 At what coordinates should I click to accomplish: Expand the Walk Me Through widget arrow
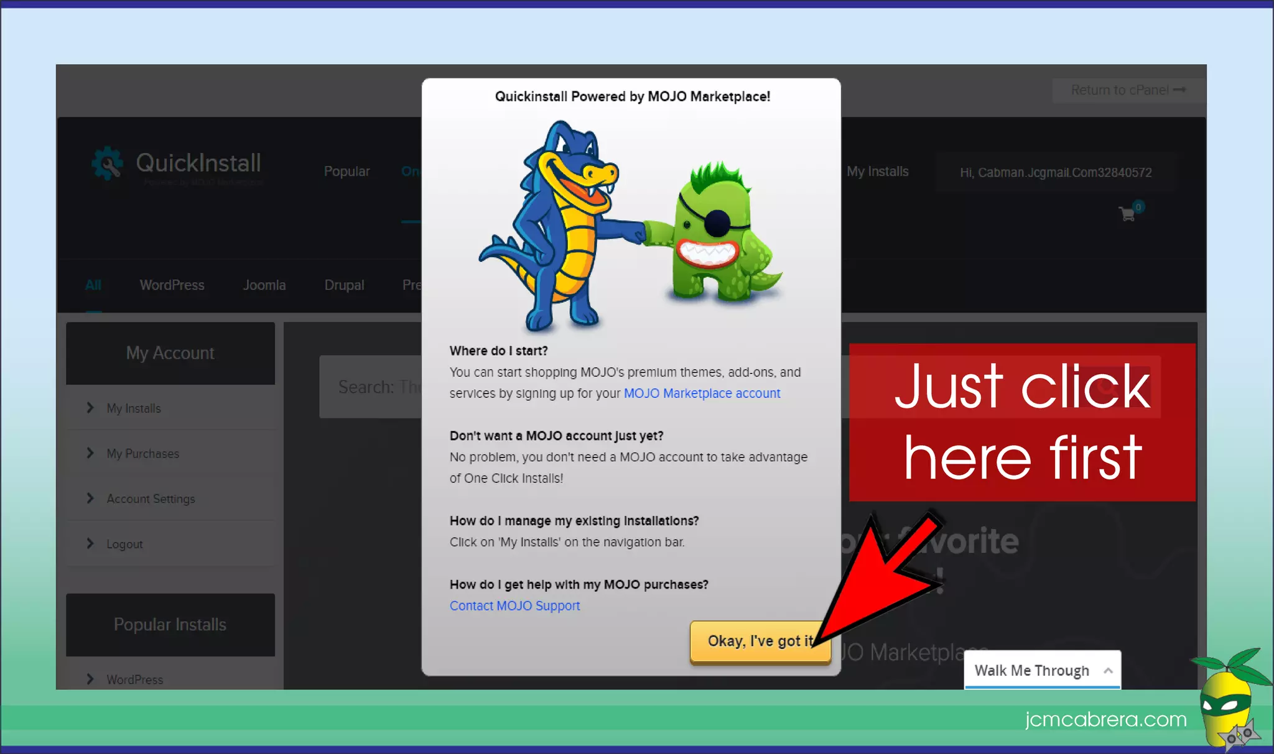pos(1108,670)
